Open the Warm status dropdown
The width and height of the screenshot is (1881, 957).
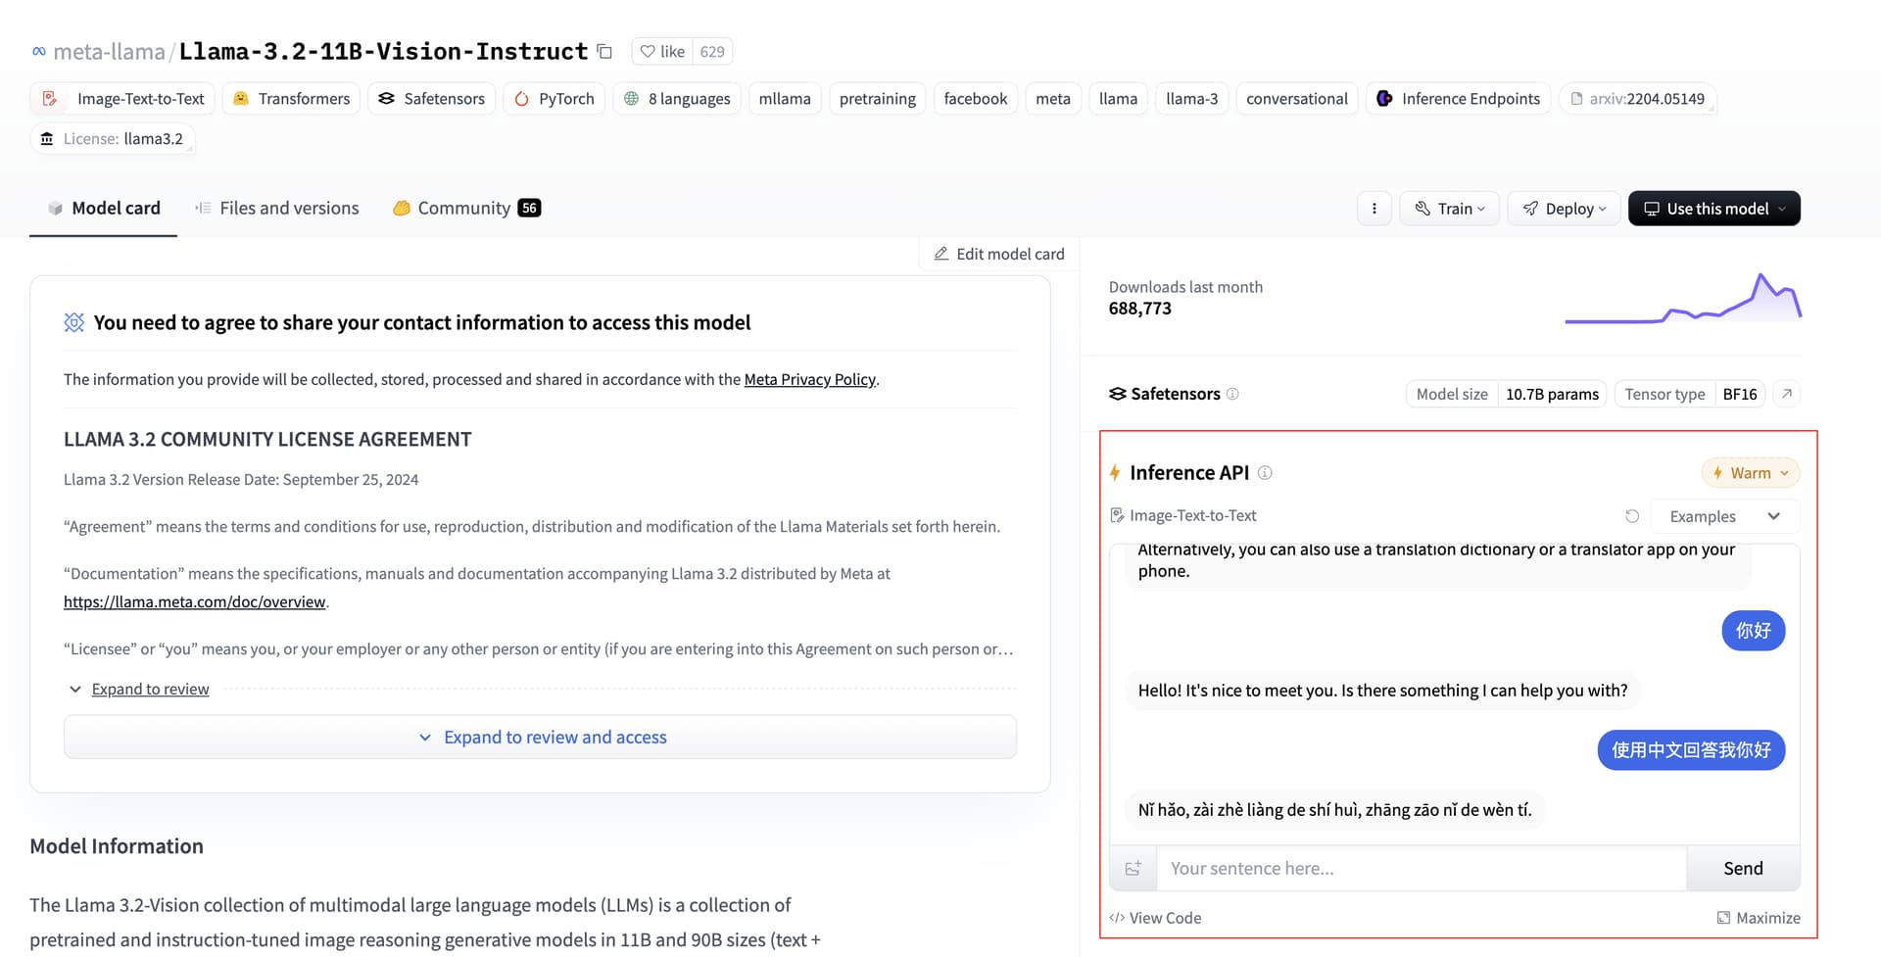[1751, 472]
